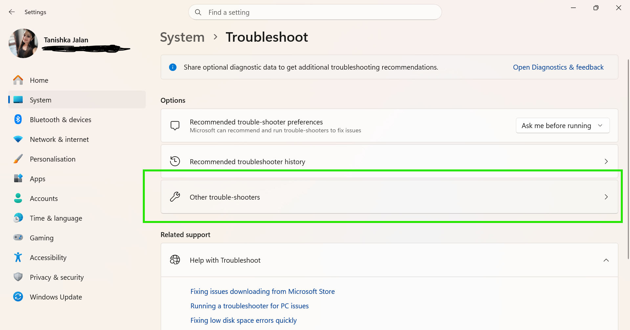The image size is (630, 330).
Task: Click System in the breadcrumb
Action: [x=182, y=37]
